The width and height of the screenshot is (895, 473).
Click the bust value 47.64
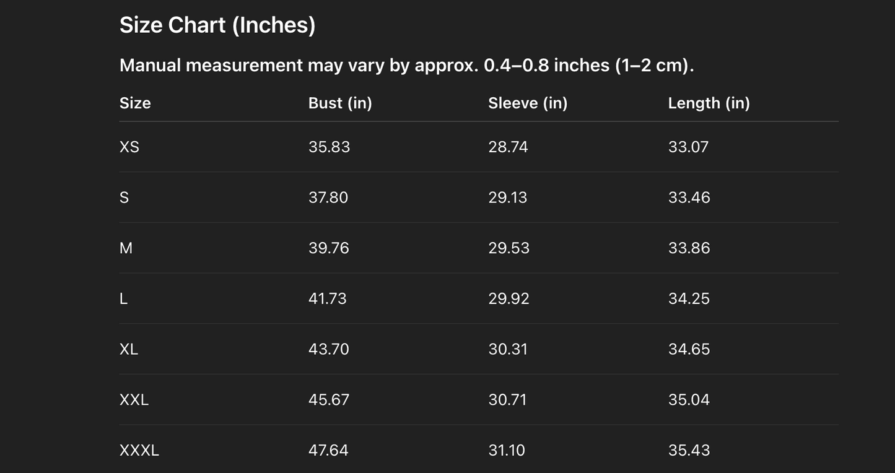[328, 450]
